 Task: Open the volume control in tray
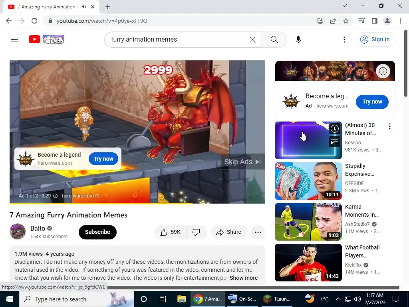pyautogui.click(x=357, y=299)
